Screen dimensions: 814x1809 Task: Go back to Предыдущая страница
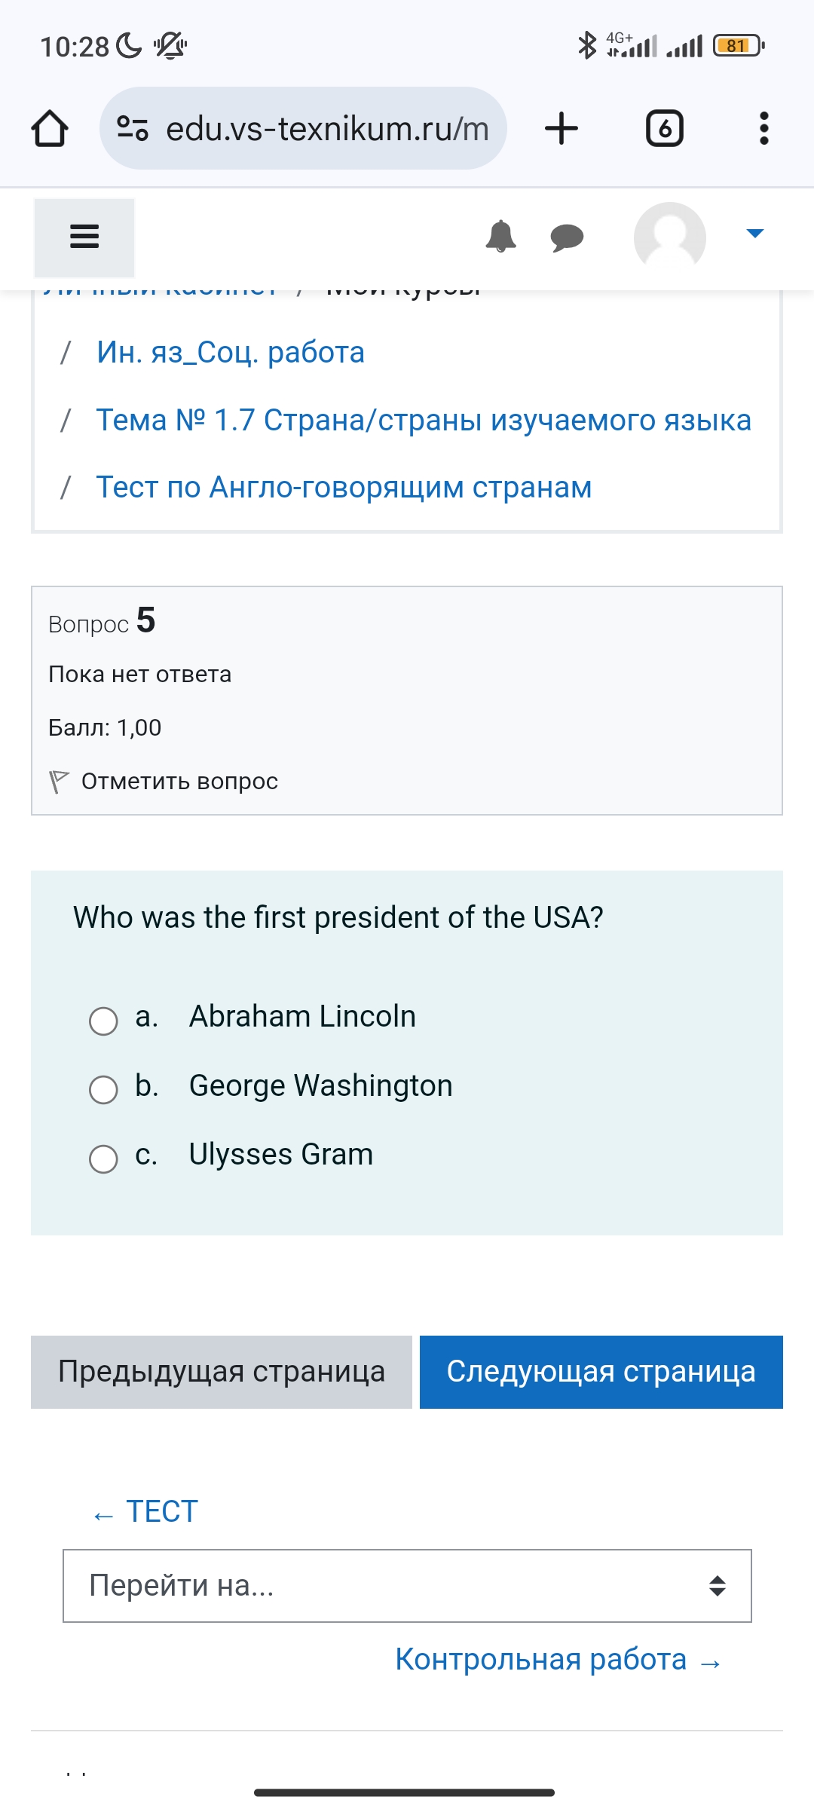click(222, 1372)
